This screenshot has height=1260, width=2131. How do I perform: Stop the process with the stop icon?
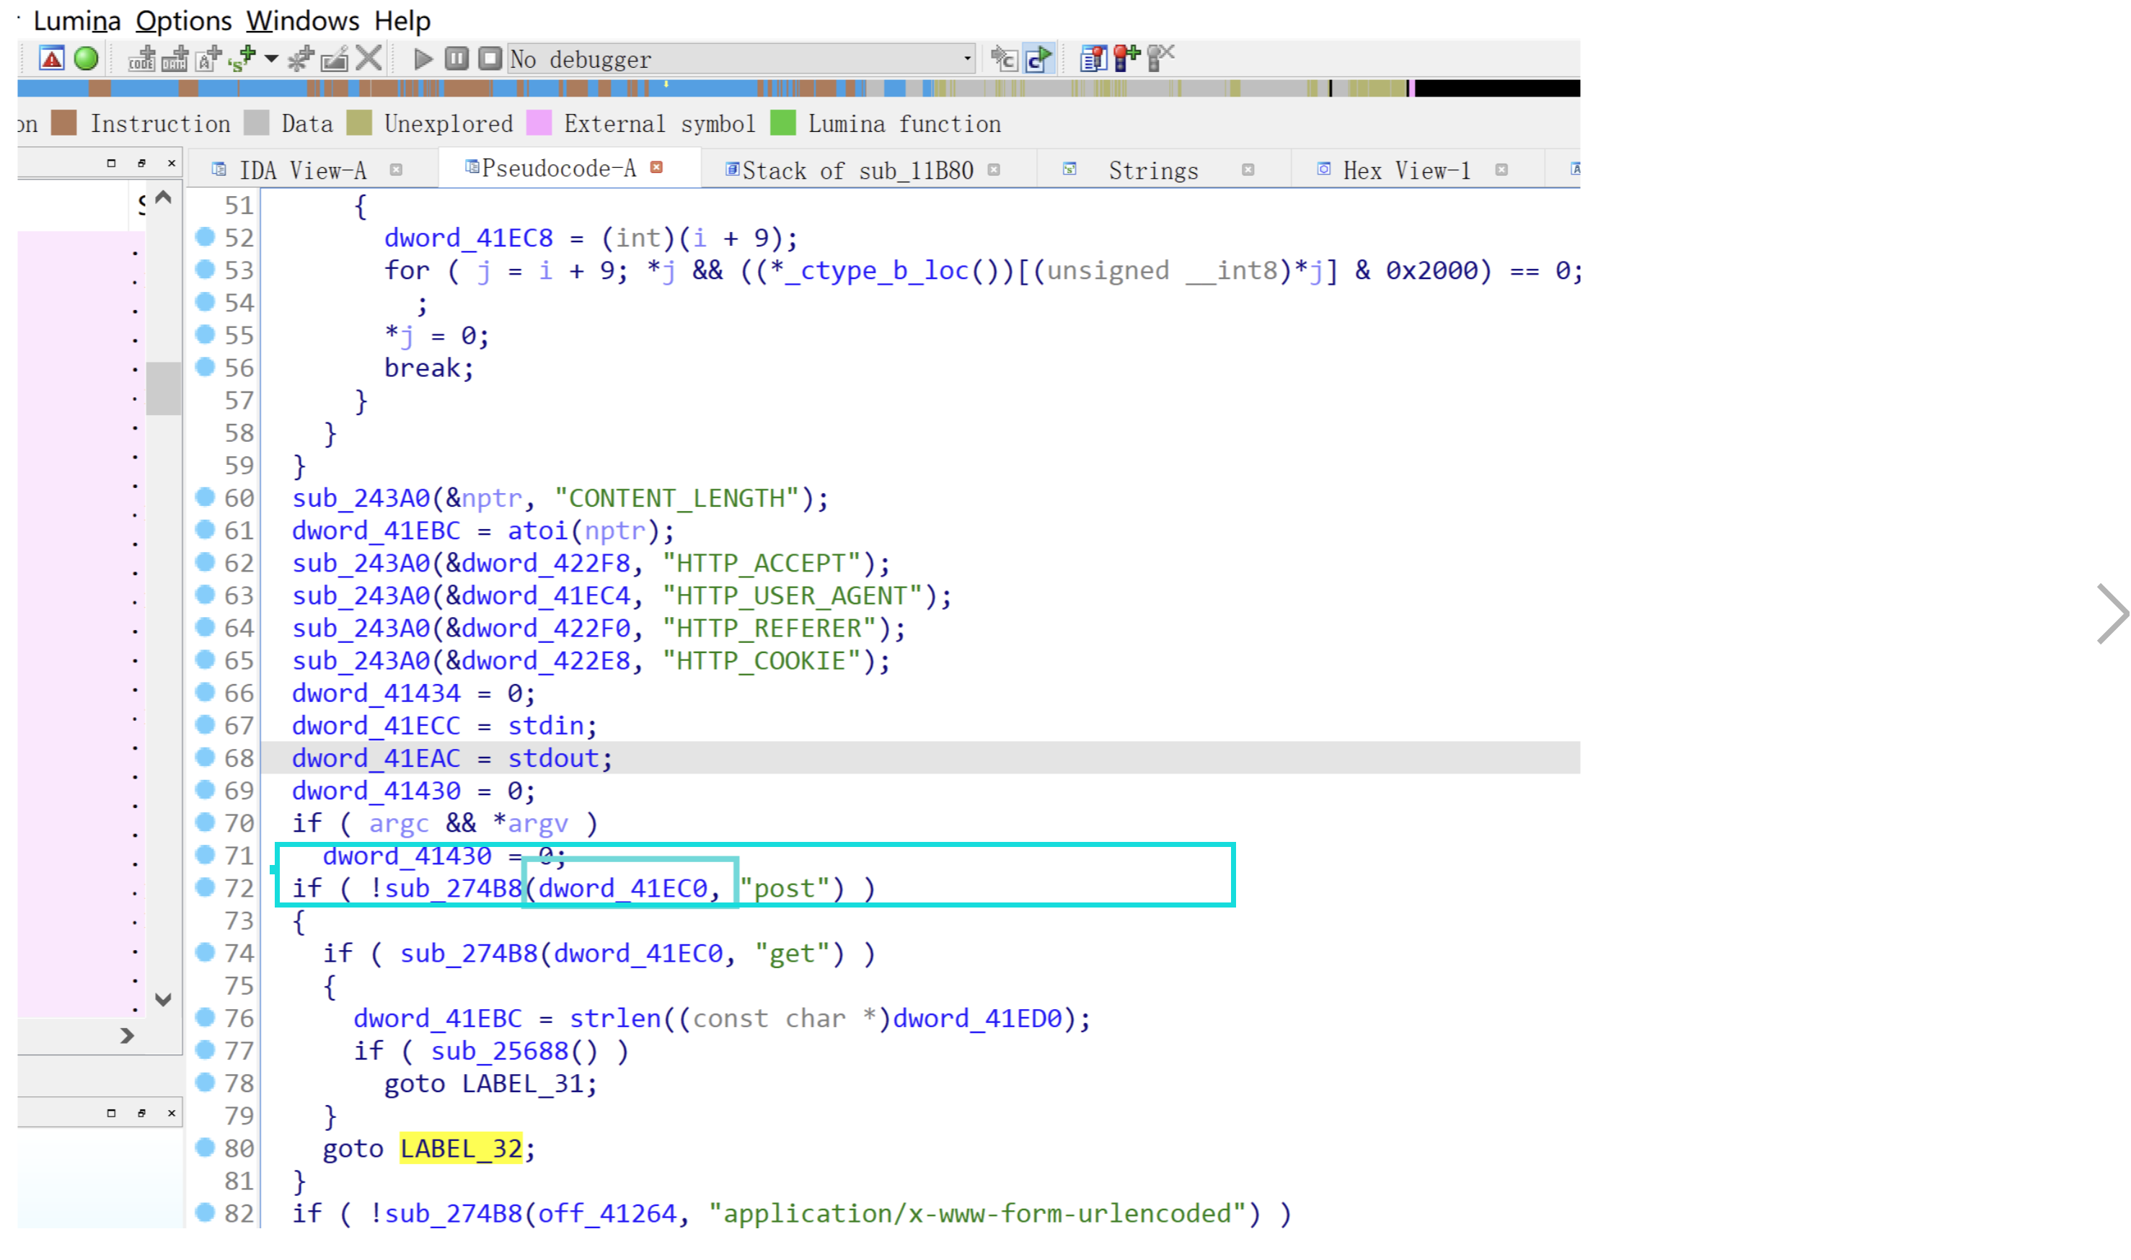click(x=489, y=58)
